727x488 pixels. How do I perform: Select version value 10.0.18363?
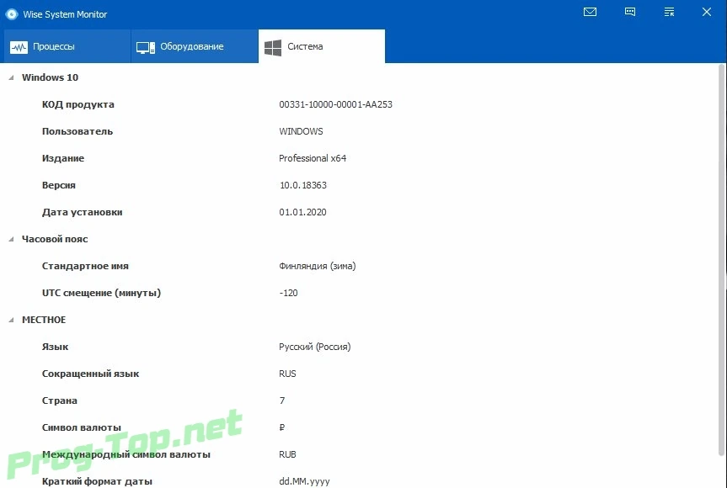[302, 185]
